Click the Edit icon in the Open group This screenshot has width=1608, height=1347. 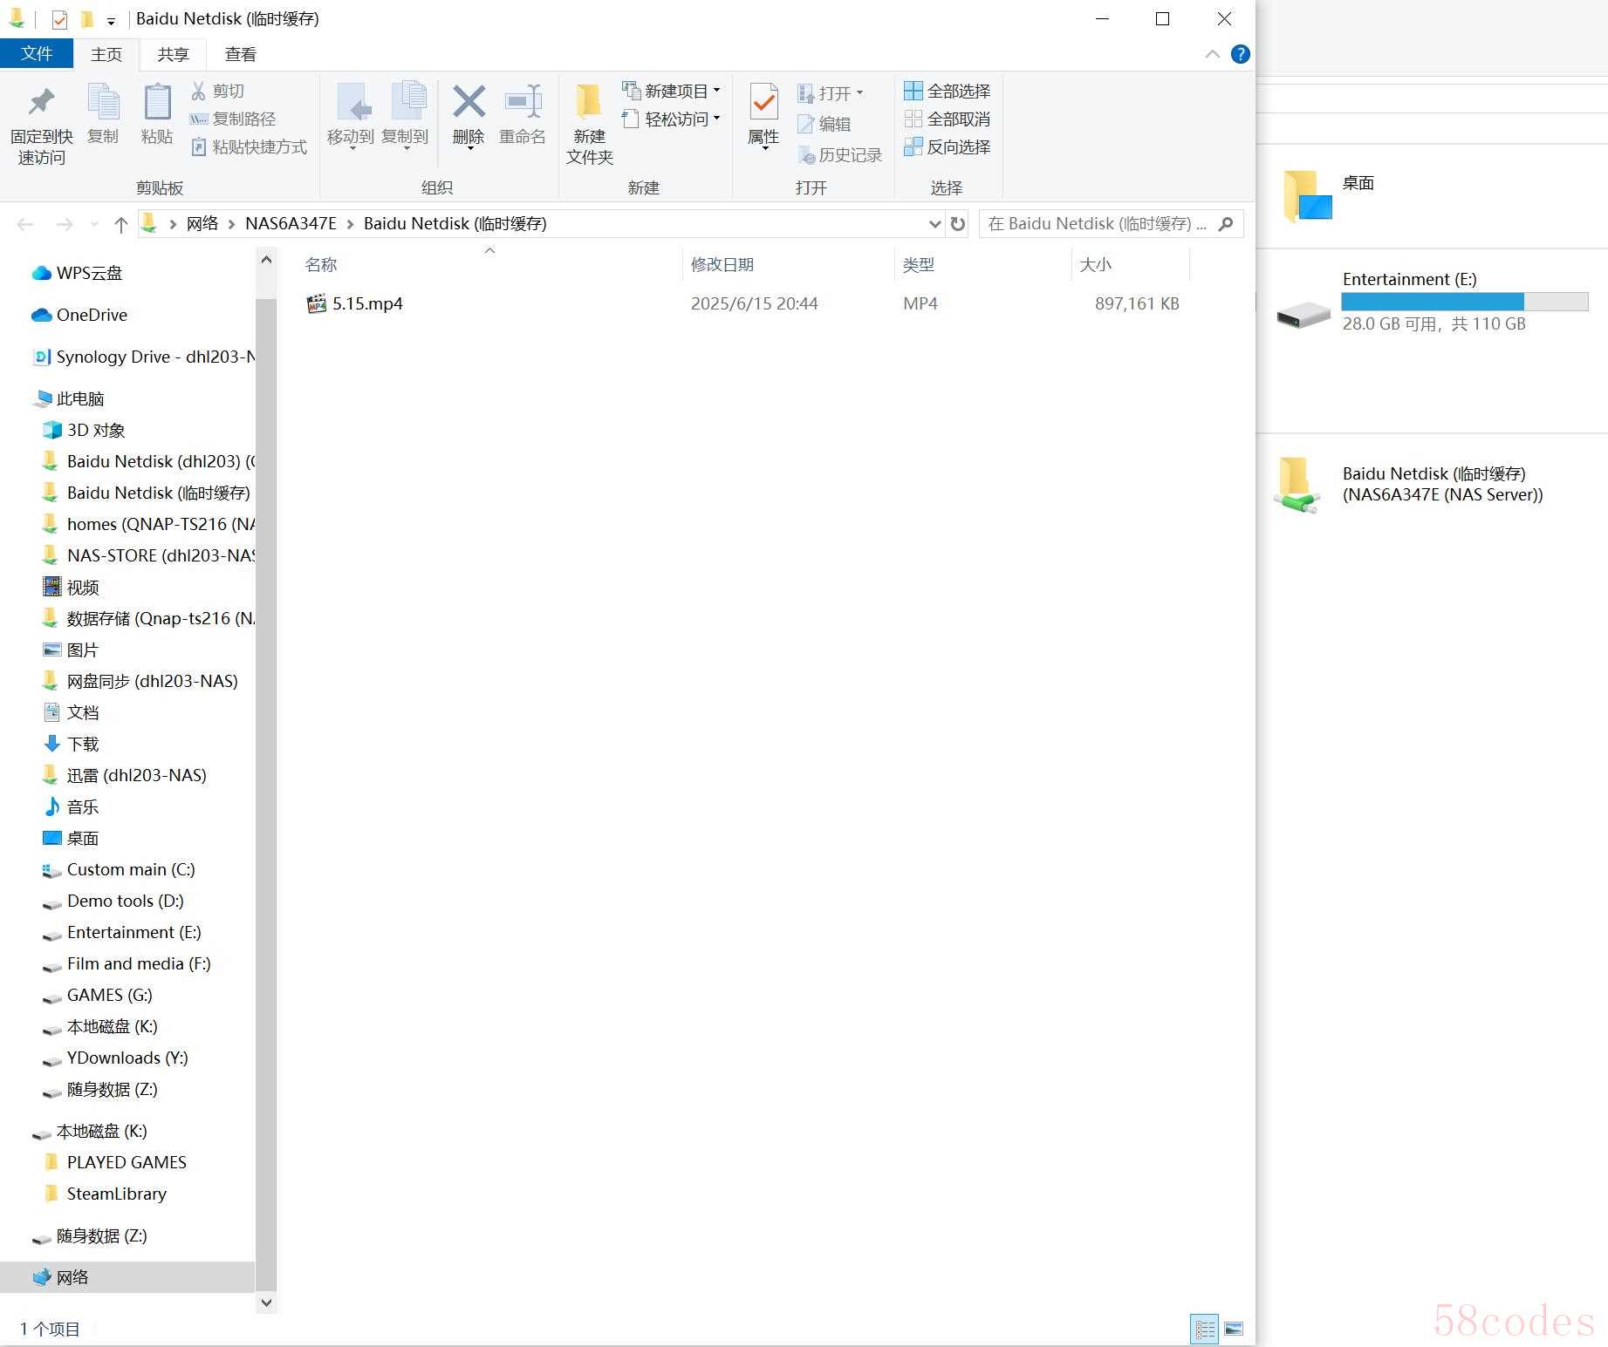pyautogui.click(x=805, y=124)
